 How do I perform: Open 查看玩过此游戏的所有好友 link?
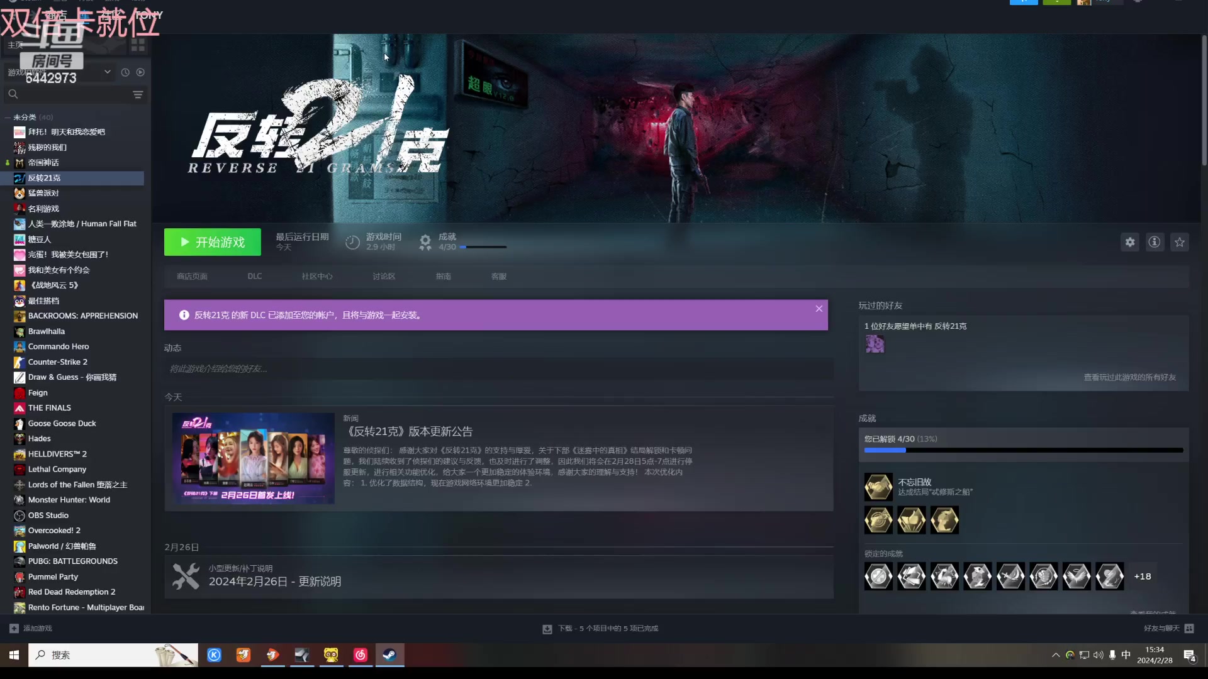pyautogui.click(x=1130, y=378)
